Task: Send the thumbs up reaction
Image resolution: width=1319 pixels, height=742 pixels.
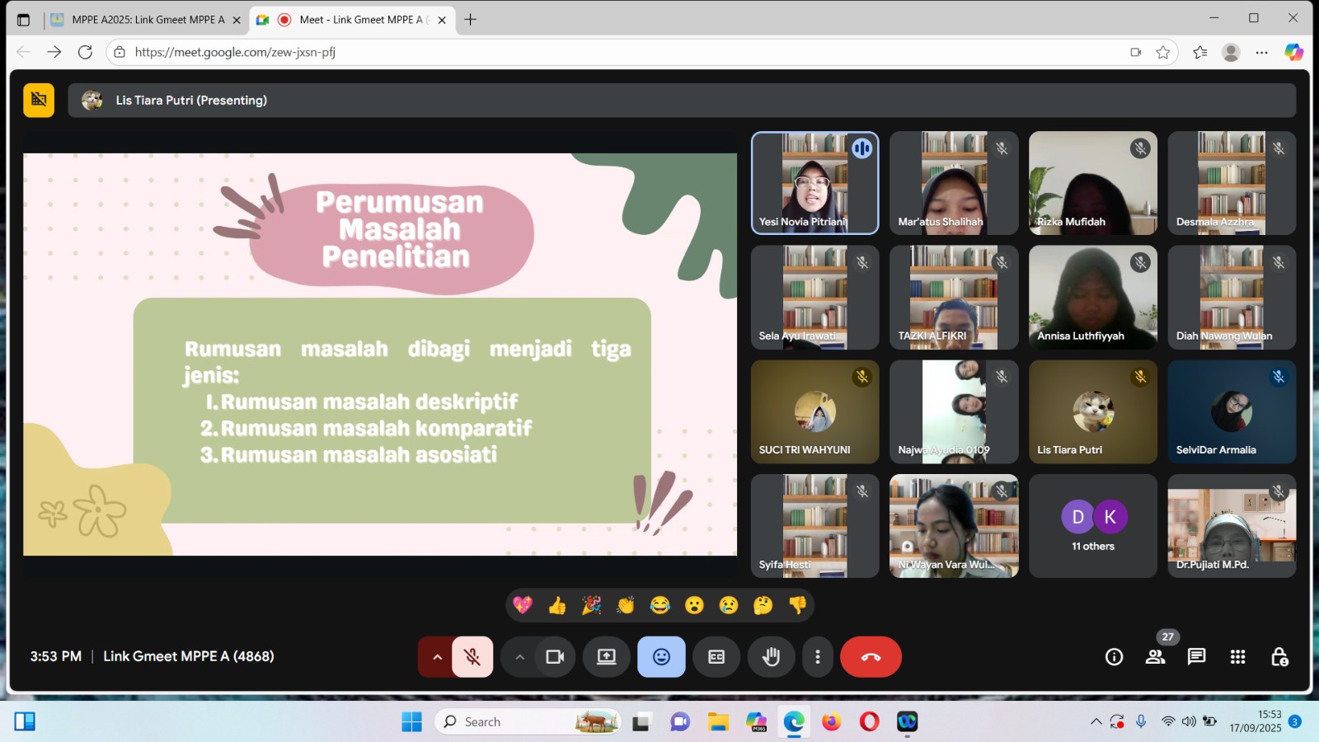Action: 557,606
